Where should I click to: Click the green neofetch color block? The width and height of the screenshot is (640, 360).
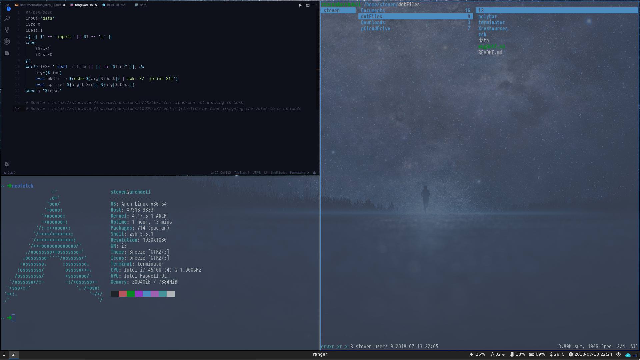[x=131, y=294]
